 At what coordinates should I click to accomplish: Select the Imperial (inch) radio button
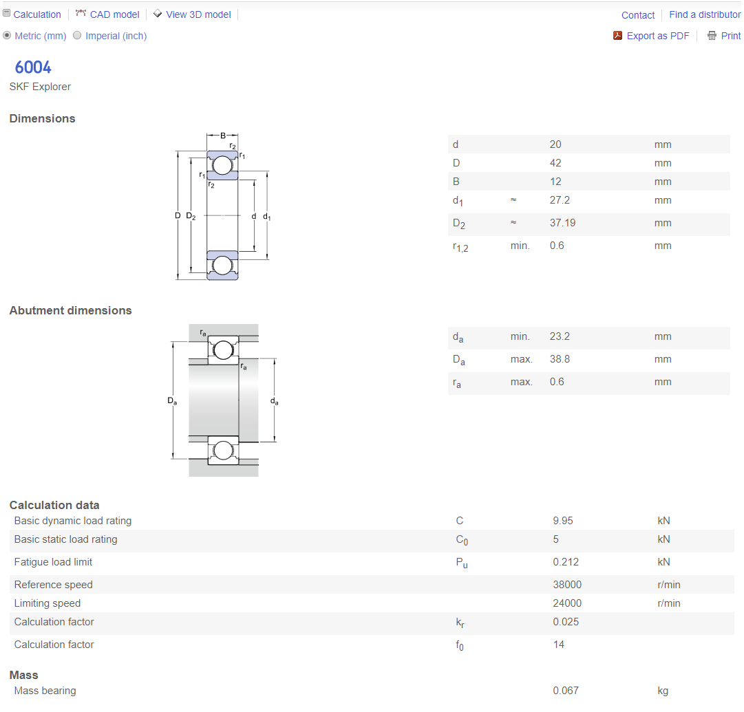pyautogui.click(x=77, y=35)
